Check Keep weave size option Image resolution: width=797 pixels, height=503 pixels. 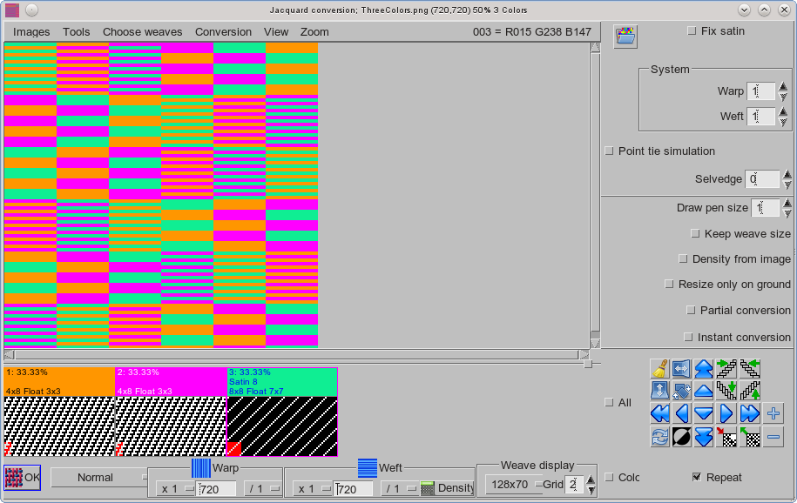(695, 234)
